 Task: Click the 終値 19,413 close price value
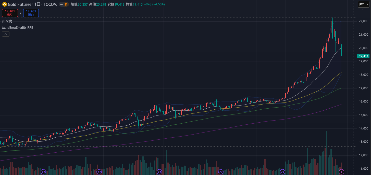pos(138,4)
